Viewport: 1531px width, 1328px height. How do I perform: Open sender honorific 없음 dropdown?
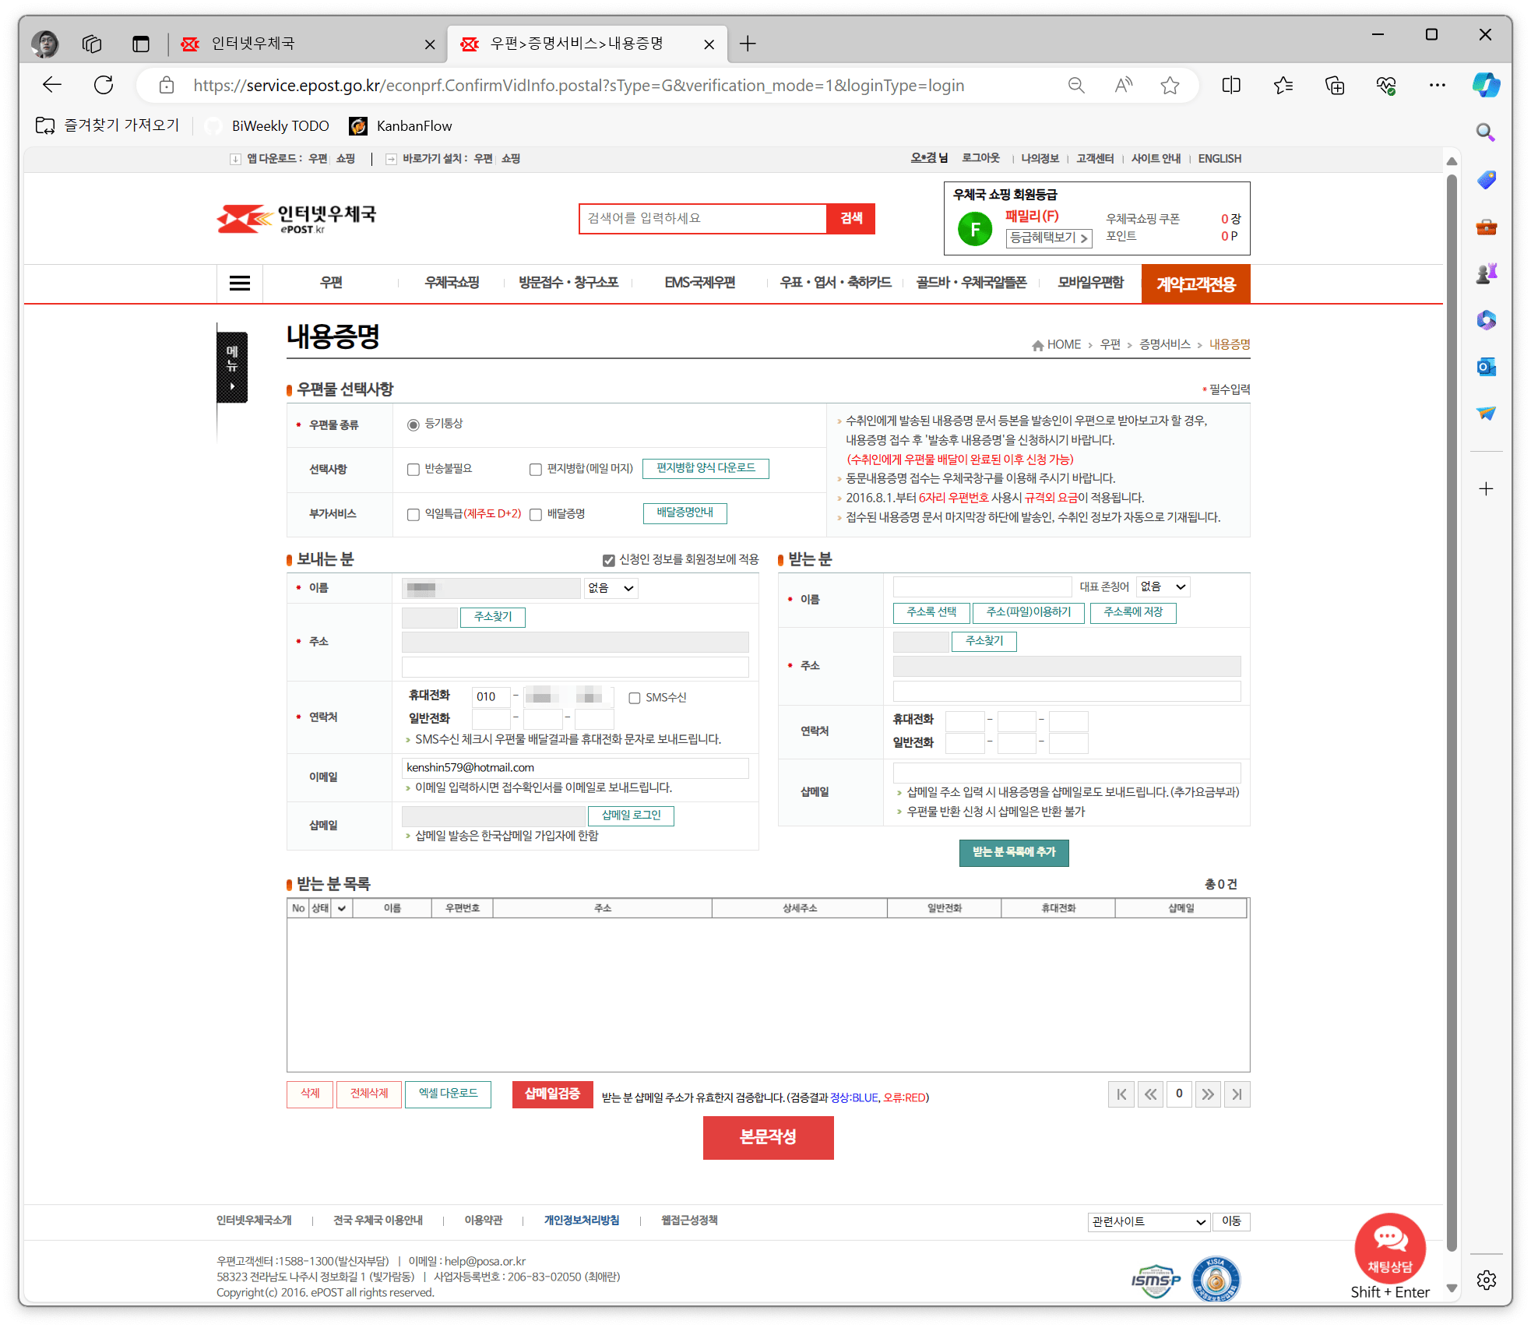tap(611, 588)
